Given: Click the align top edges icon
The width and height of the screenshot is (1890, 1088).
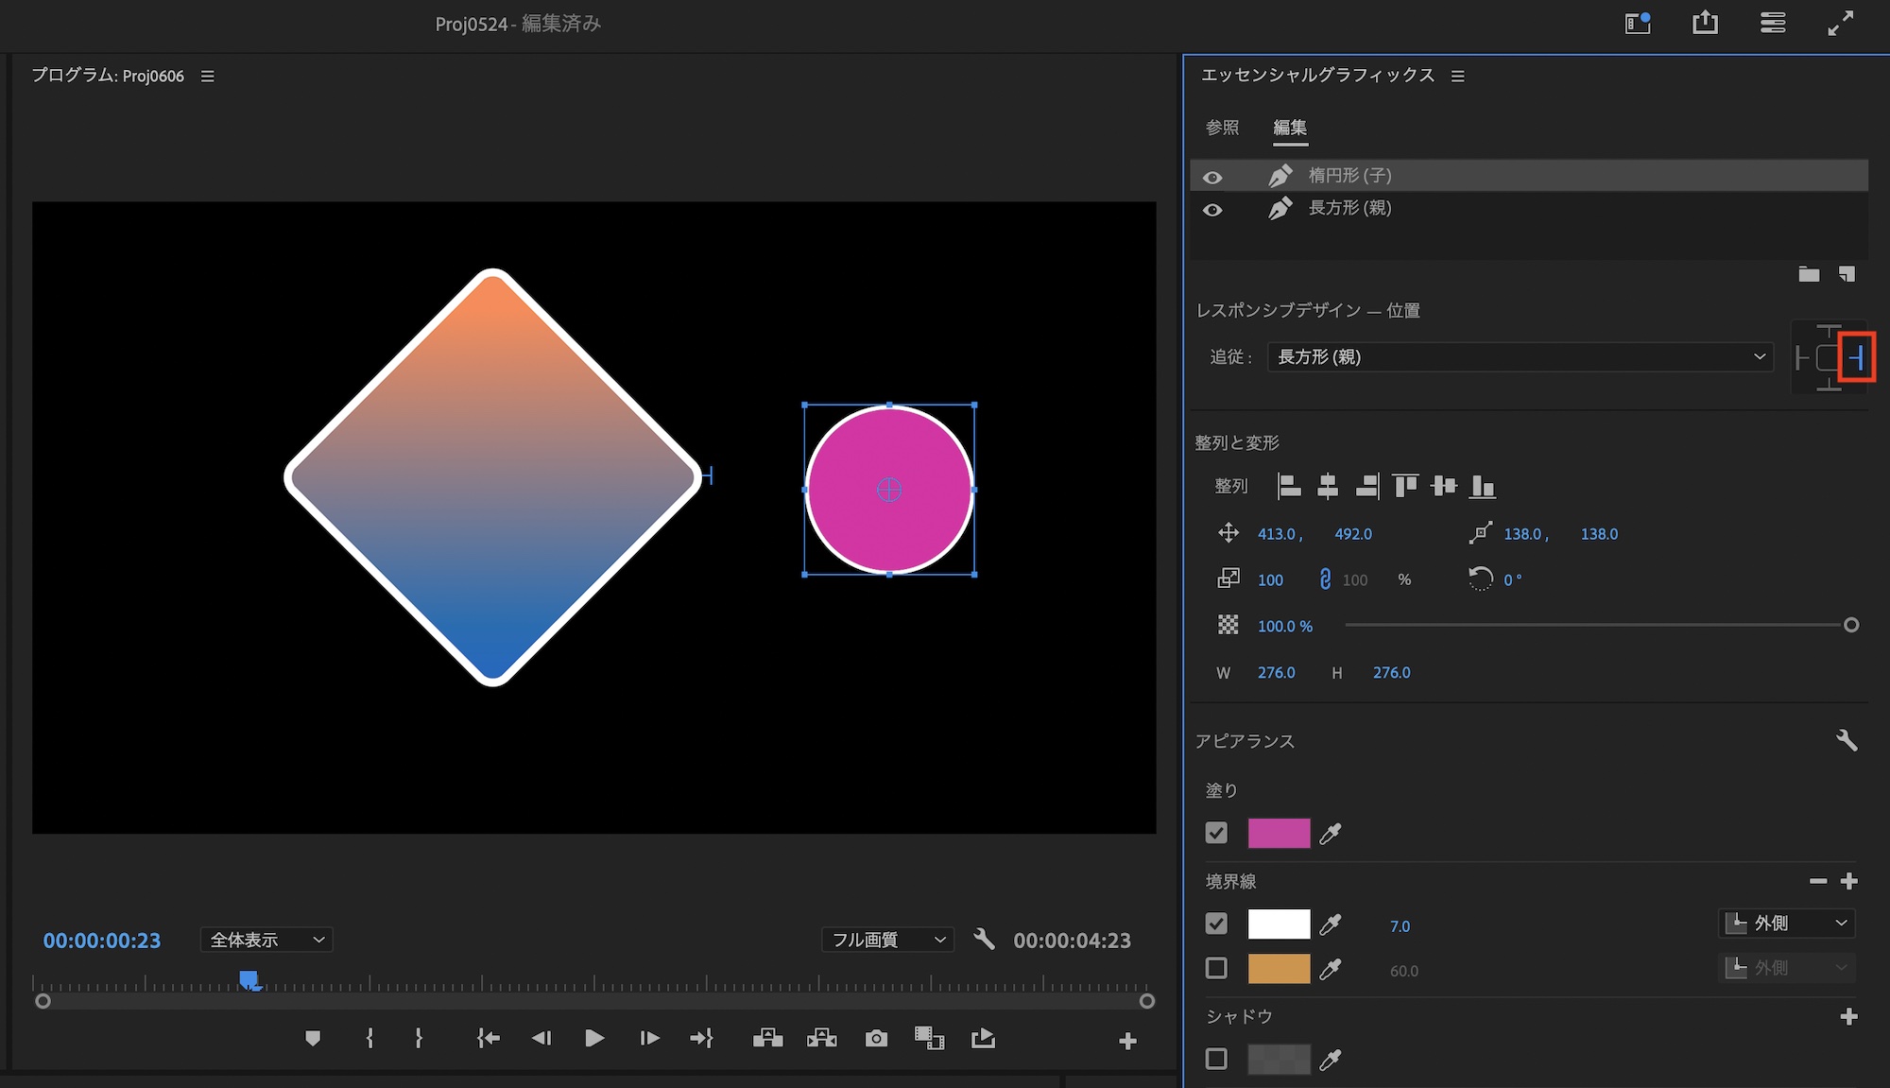Looking at the screenshot, I should pos(1405,486).
